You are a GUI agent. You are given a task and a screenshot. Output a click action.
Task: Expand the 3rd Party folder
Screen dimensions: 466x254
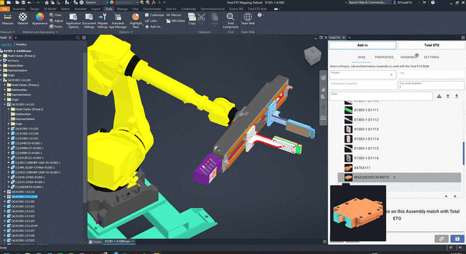[x=1, y=61]
